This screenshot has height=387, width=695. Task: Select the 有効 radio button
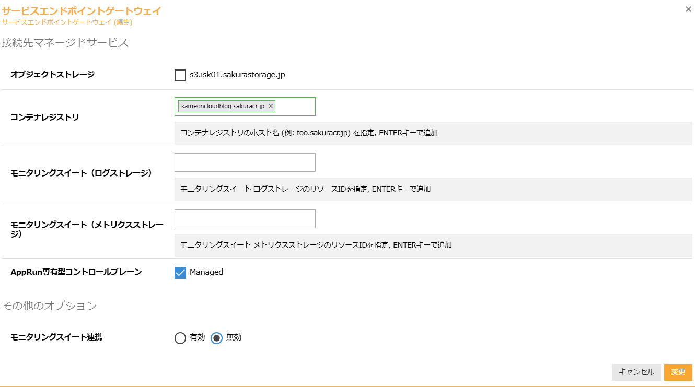pyautogui.click(x=180, y=338)
